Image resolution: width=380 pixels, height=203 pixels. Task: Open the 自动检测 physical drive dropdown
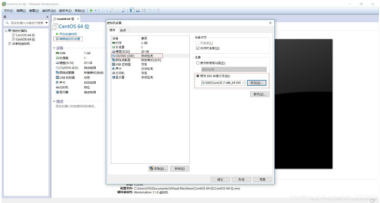click(234, 69)
